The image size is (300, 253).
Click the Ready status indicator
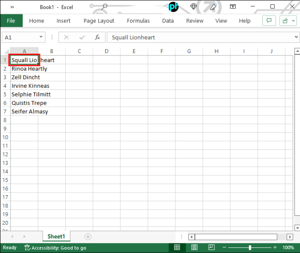[x=10, y=248]
